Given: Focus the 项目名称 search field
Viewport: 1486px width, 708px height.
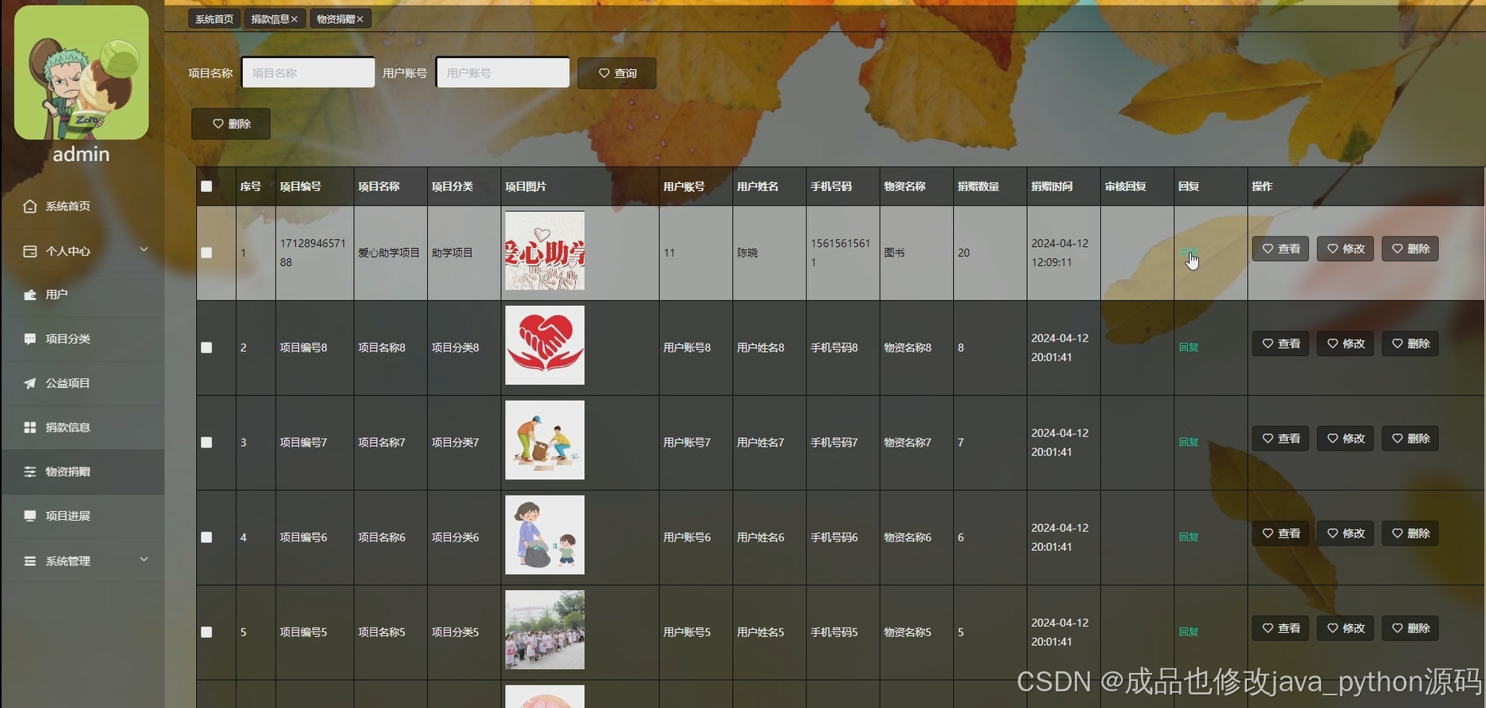Looking at the screenshot, I should pyautogui.click(x=308, y=72).
